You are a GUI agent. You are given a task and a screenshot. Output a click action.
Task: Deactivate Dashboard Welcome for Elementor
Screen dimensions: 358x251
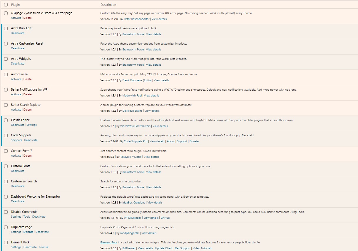coord(18,201)
